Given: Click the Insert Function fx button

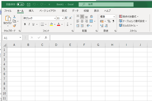Looking at the screenshot, I should (46, 37).
